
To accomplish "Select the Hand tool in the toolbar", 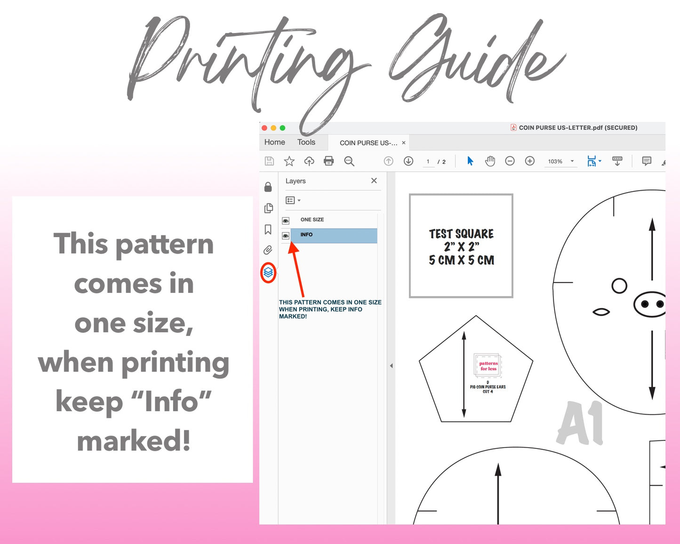I will coord(489,161).
